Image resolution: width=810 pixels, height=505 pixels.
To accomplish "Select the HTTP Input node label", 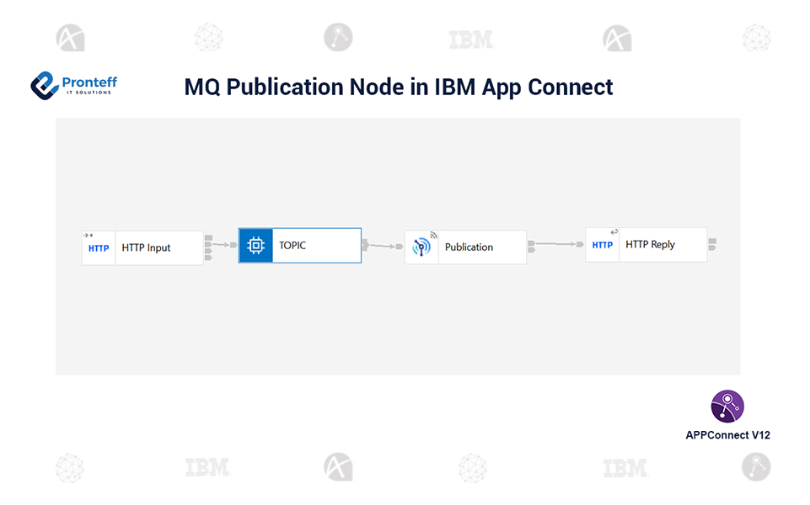I will [x=146, y=248].
